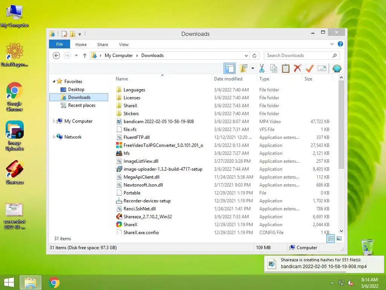Select Desktop under Favorites
Viewport: 386px width, 290px height.
pyautogui.click(x=76, y=89)
